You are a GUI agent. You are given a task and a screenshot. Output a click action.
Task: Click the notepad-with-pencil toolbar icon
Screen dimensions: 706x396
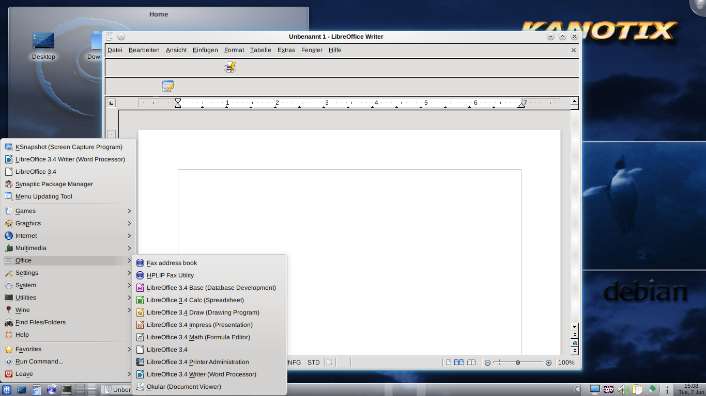[168, 86]
